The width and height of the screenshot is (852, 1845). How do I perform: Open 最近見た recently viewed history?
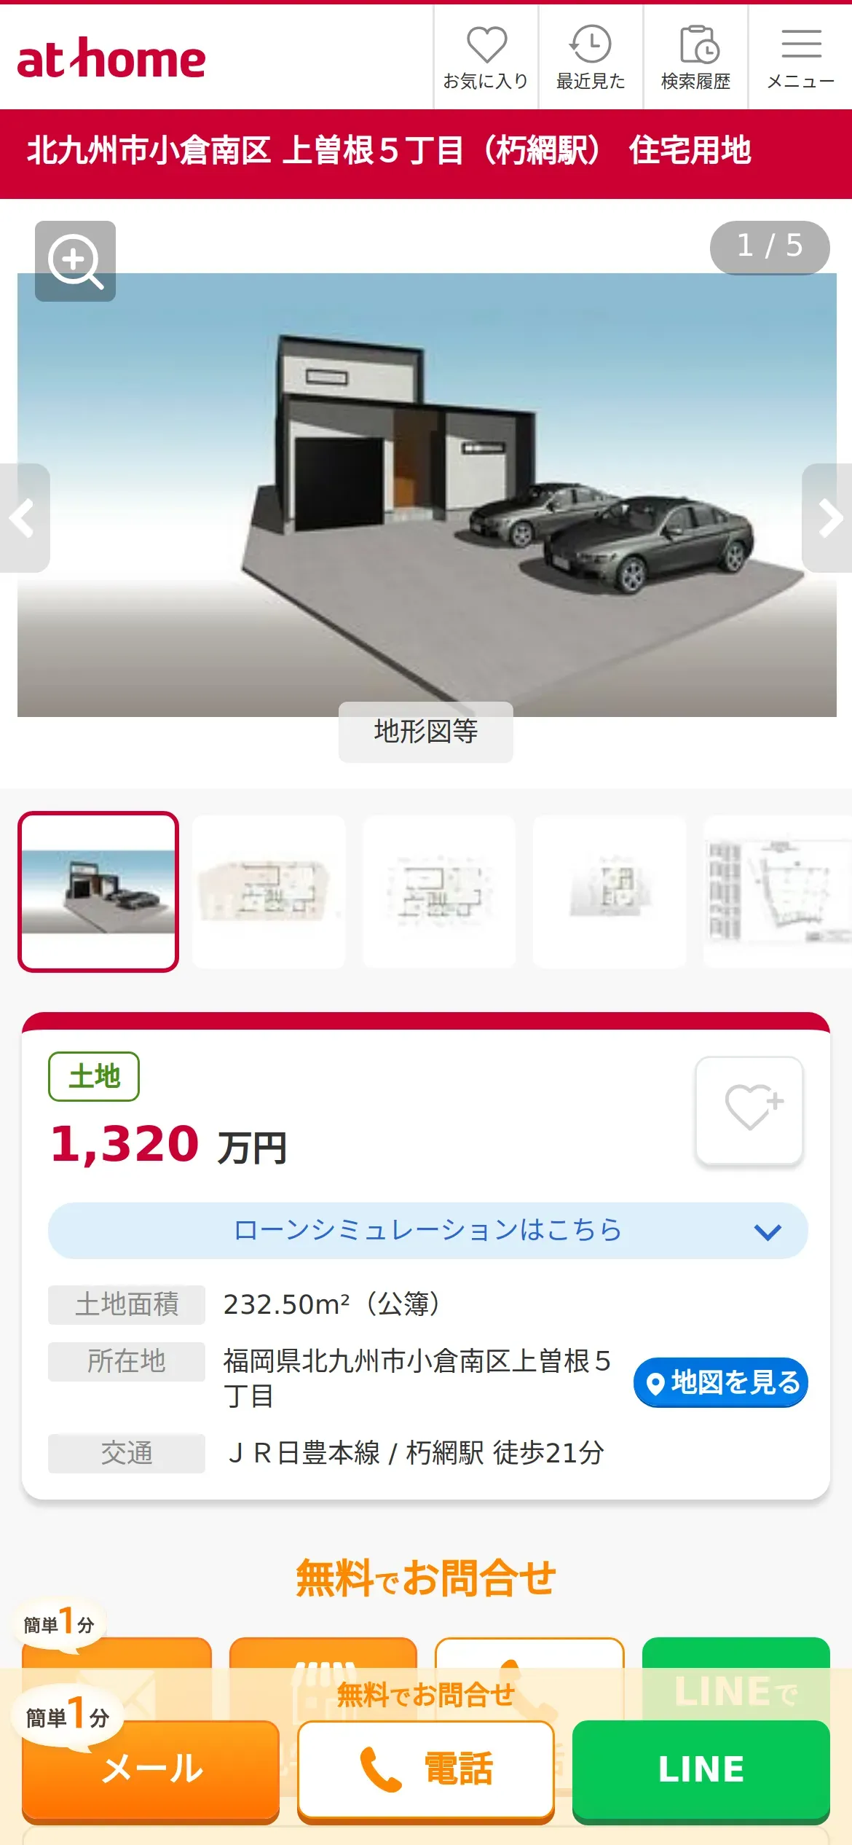[x=591, y=58]
